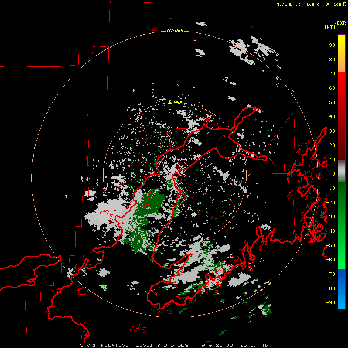348x348 pixels.
Task: Click the -10 value on the velocity scale
Action: [x=331, y=188]
